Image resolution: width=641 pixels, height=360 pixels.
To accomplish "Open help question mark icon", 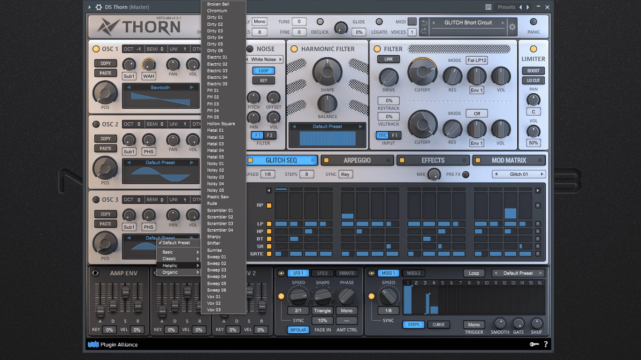I will 546,345.
